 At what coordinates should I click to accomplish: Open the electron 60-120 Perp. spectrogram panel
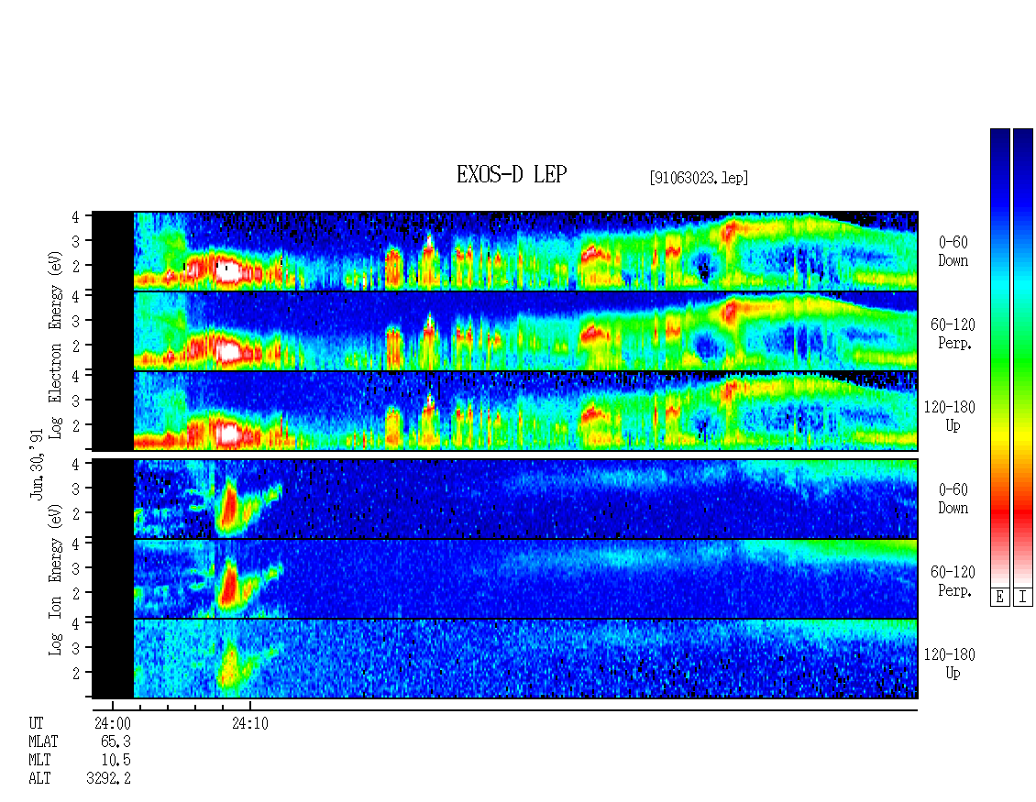(505, 331)
